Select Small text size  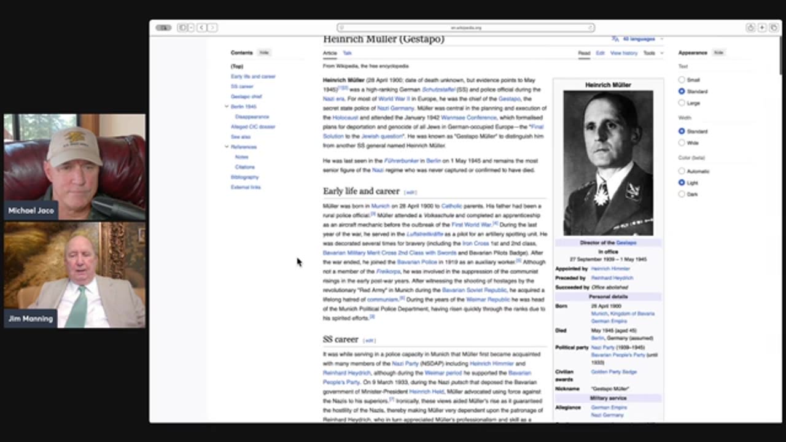pos(682,80)
